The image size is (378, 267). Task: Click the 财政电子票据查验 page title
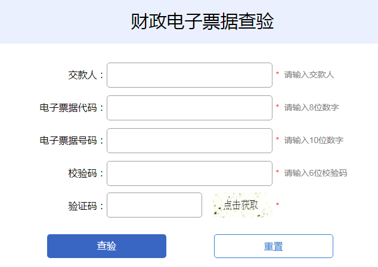(203, 21)
